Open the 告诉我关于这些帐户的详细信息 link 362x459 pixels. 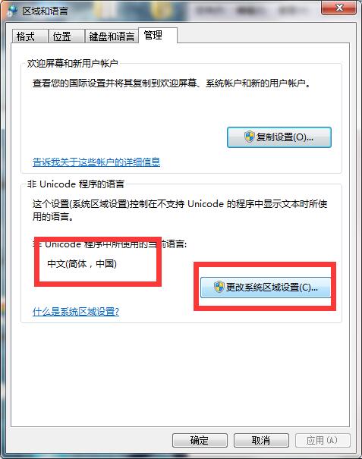point(96,162)
